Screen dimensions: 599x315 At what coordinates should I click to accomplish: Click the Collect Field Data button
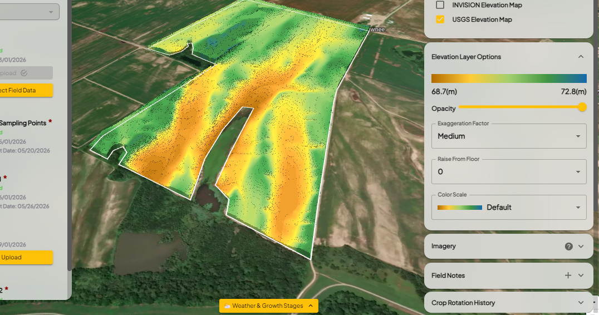26,91
